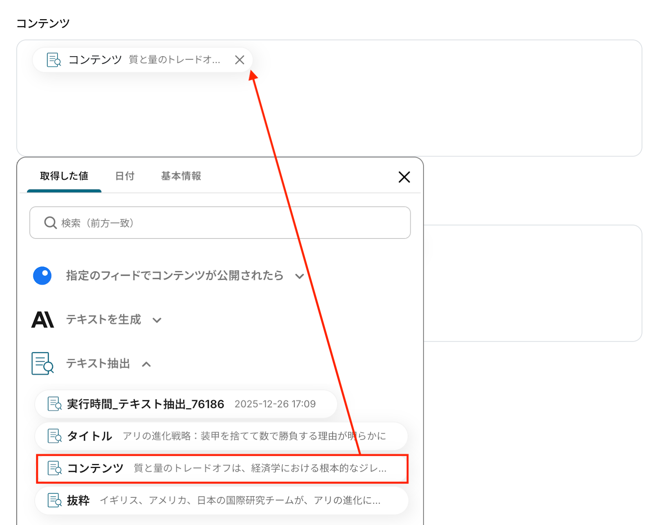This screenshot has height=525, width=653.
Task: Close the value picker panel with X
Action: (x=404, y=177)
